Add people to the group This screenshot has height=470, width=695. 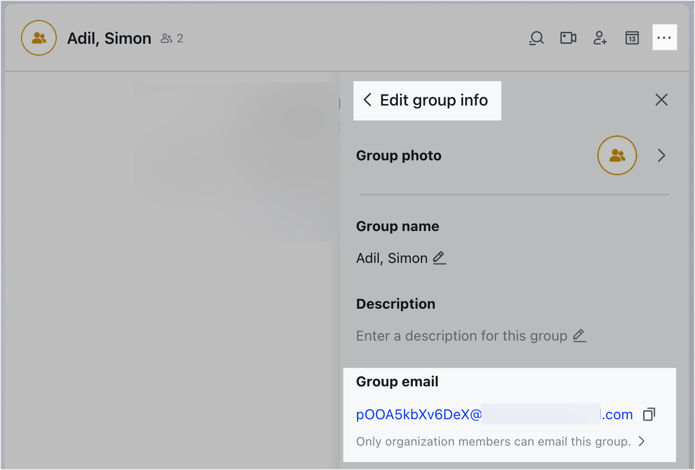point(600,38)
